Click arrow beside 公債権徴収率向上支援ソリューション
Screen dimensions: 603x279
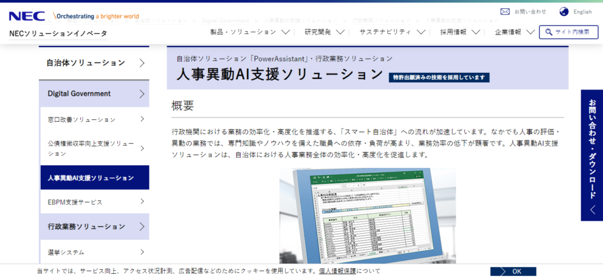pyautogui.click(x=142, y=148)
